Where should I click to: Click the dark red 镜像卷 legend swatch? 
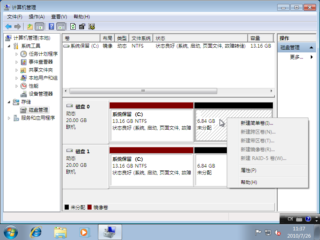point(89,207)
